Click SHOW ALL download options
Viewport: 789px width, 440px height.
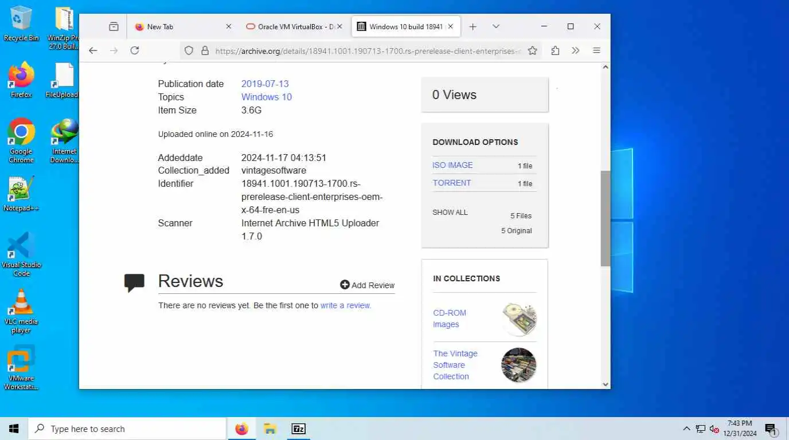(x=450, y=212)
